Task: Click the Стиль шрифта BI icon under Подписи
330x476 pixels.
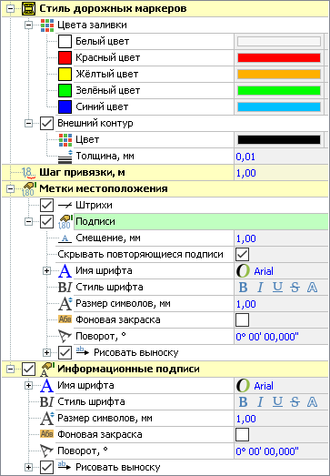Action: tap(65, 288)
